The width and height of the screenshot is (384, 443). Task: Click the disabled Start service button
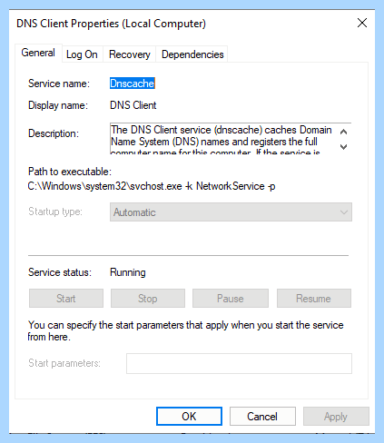[66, 299]
